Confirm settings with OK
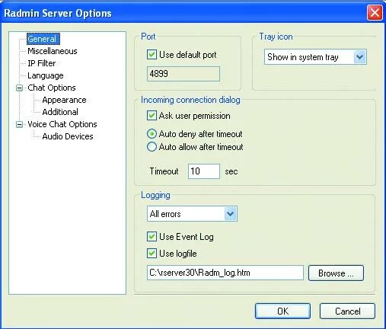386x329 pixels. (282, 311)
